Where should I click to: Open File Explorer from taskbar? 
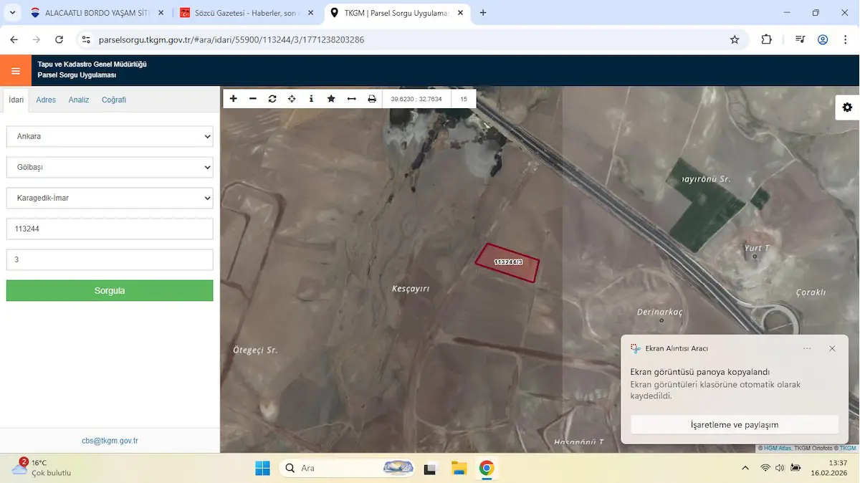[459, 468]
